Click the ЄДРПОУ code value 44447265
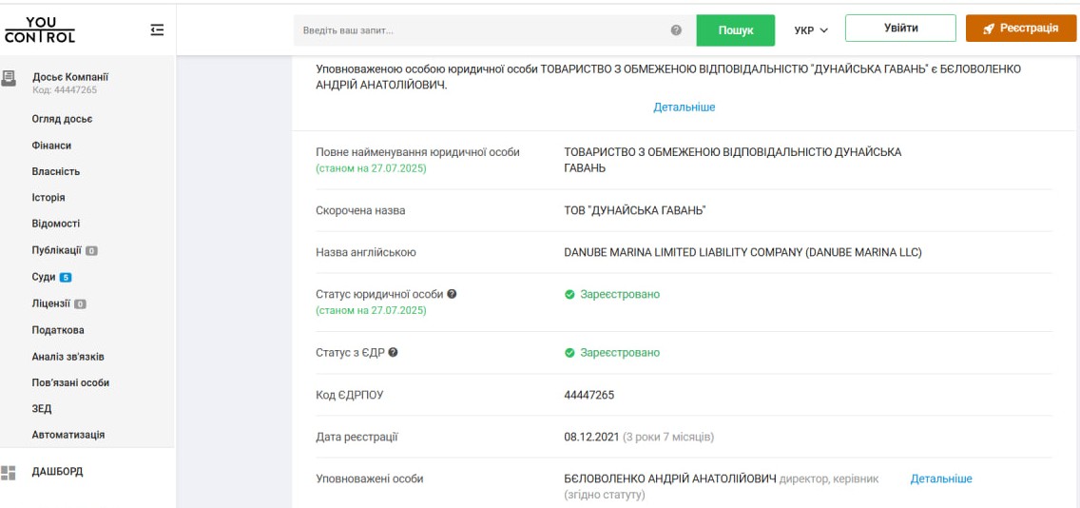1080x508 pixels. (588, 395)
